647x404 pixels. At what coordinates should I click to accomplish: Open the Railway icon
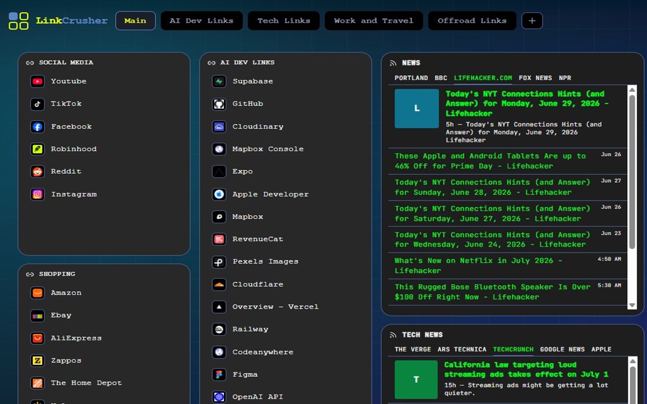click(219, 329)
